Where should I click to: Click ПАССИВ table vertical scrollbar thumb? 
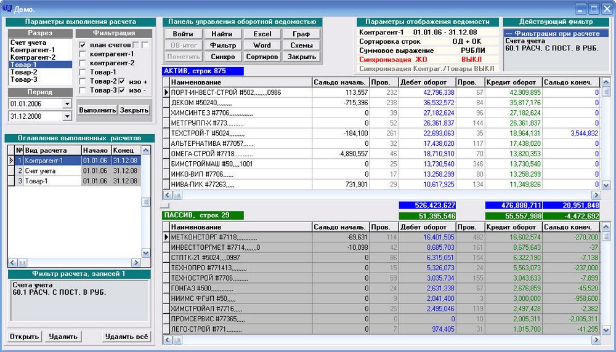pyautogui.click(x=606, y=236)
